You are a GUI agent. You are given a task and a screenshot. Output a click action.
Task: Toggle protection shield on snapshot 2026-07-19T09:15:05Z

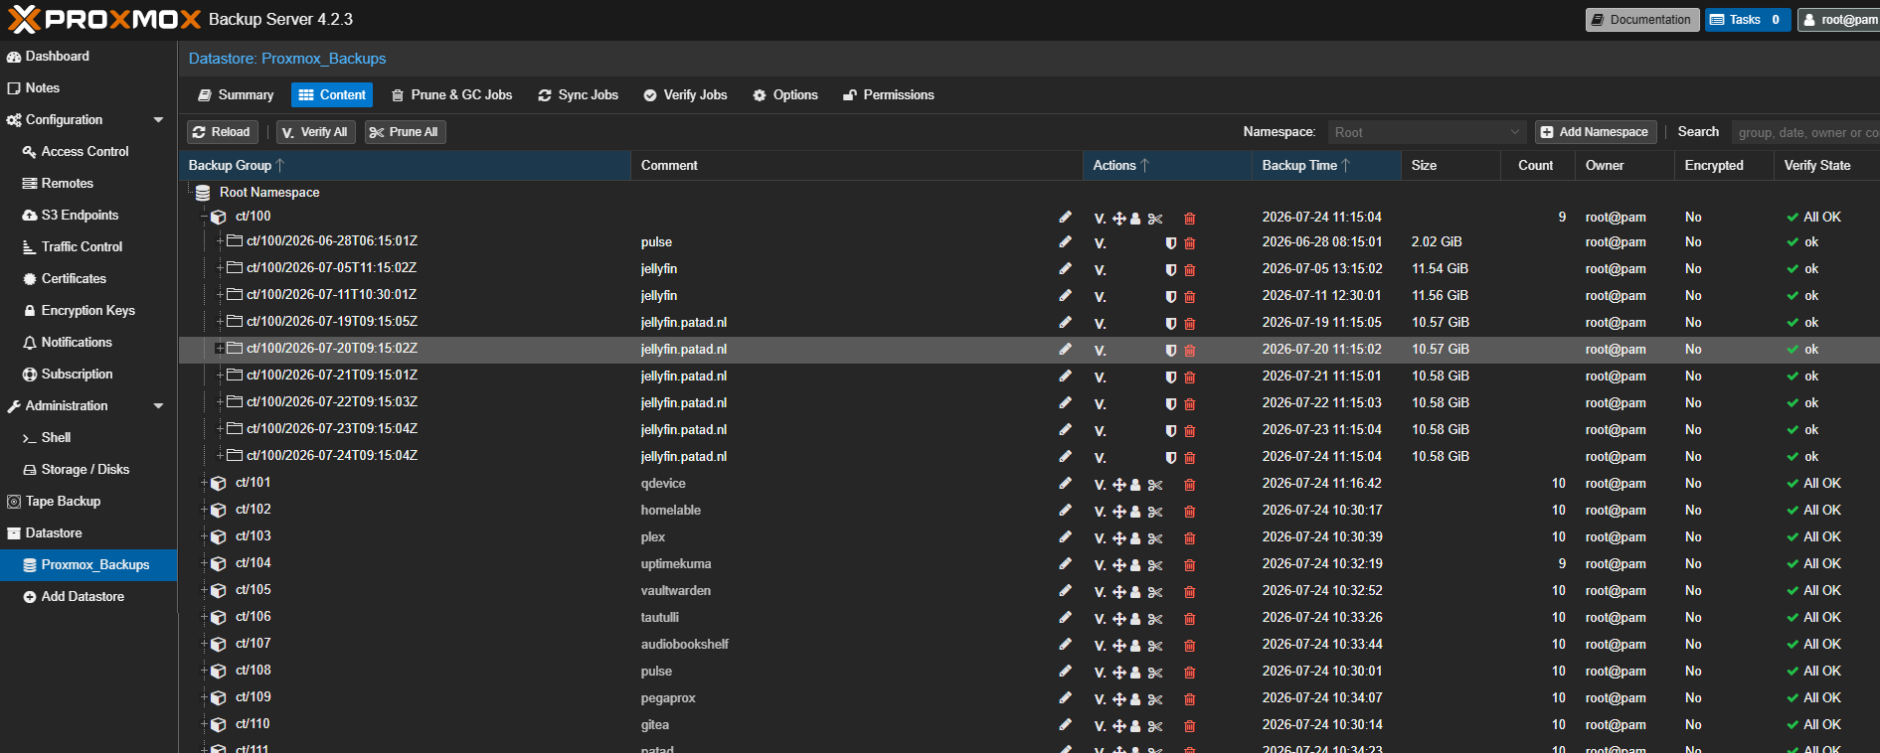point(1170,324)
